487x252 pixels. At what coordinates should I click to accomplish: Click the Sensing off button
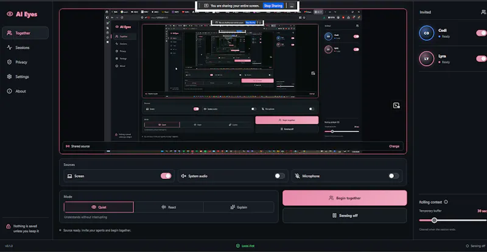tap(345, 215)
